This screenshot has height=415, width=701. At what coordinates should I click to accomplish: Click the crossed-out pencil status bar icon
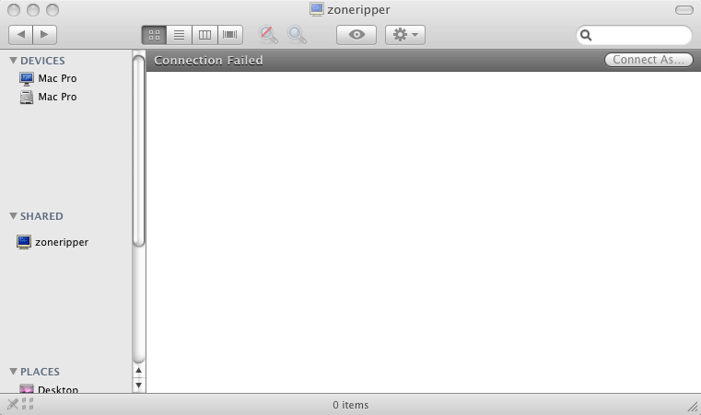pos(13,404)
